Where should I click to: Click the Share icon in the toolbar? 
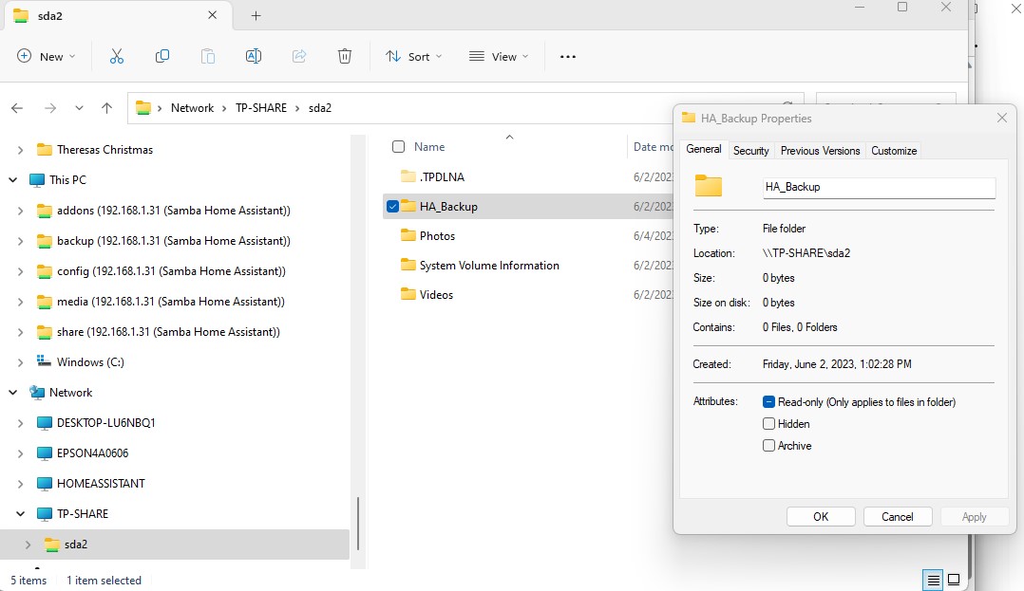299,57
